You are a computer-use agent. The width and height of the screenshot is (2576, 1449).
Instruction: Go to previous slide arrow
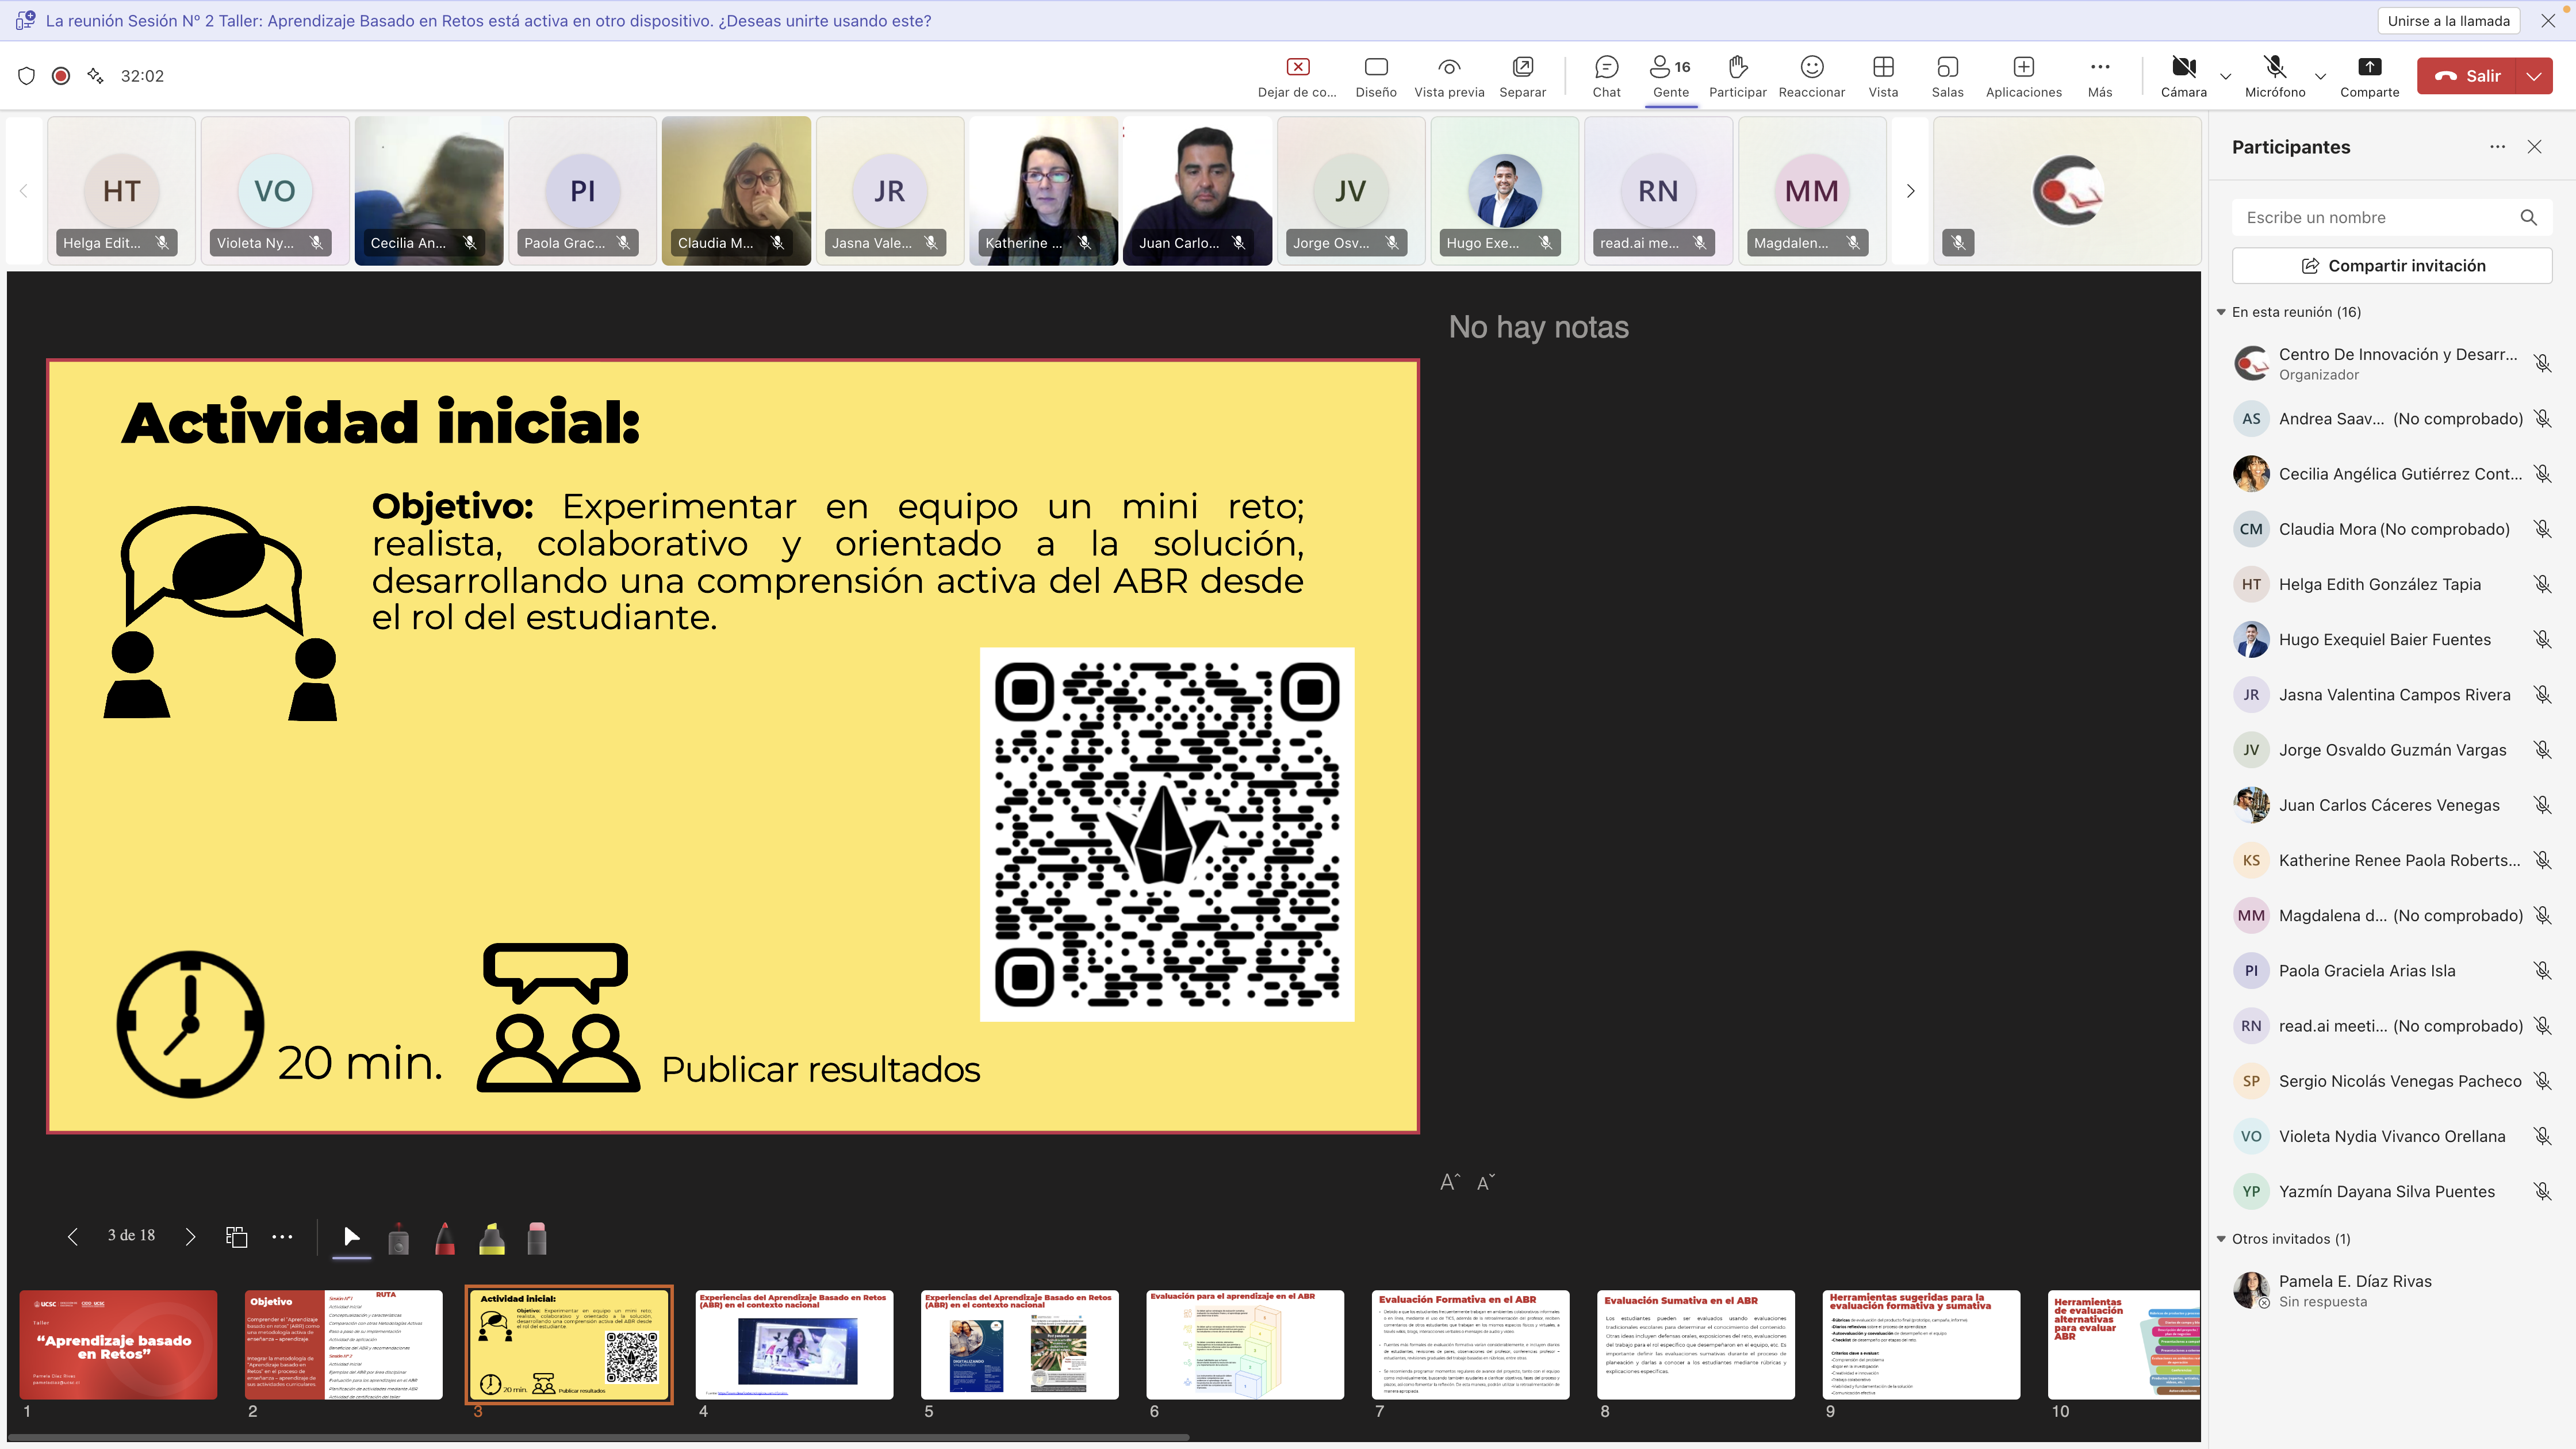point(72,1237)
